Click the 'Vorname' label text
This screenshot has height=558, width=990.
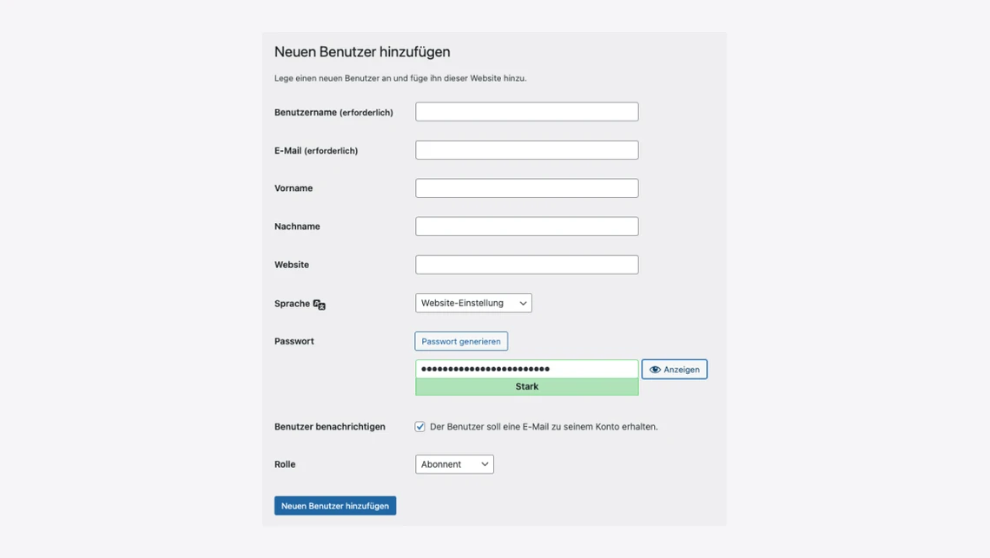[x=294, y=188]
